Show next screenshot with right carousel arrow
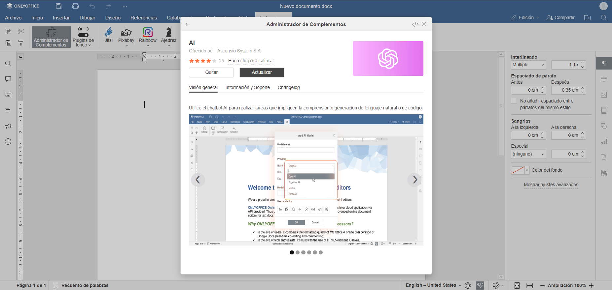This screenshot has height=290, width=612. [414, 180]
